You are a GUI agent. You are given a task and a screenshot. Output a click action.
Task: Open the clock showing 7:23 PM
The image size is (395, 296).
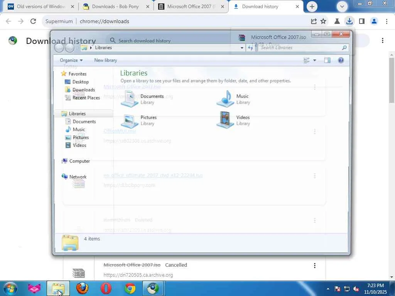click(375, 289)
